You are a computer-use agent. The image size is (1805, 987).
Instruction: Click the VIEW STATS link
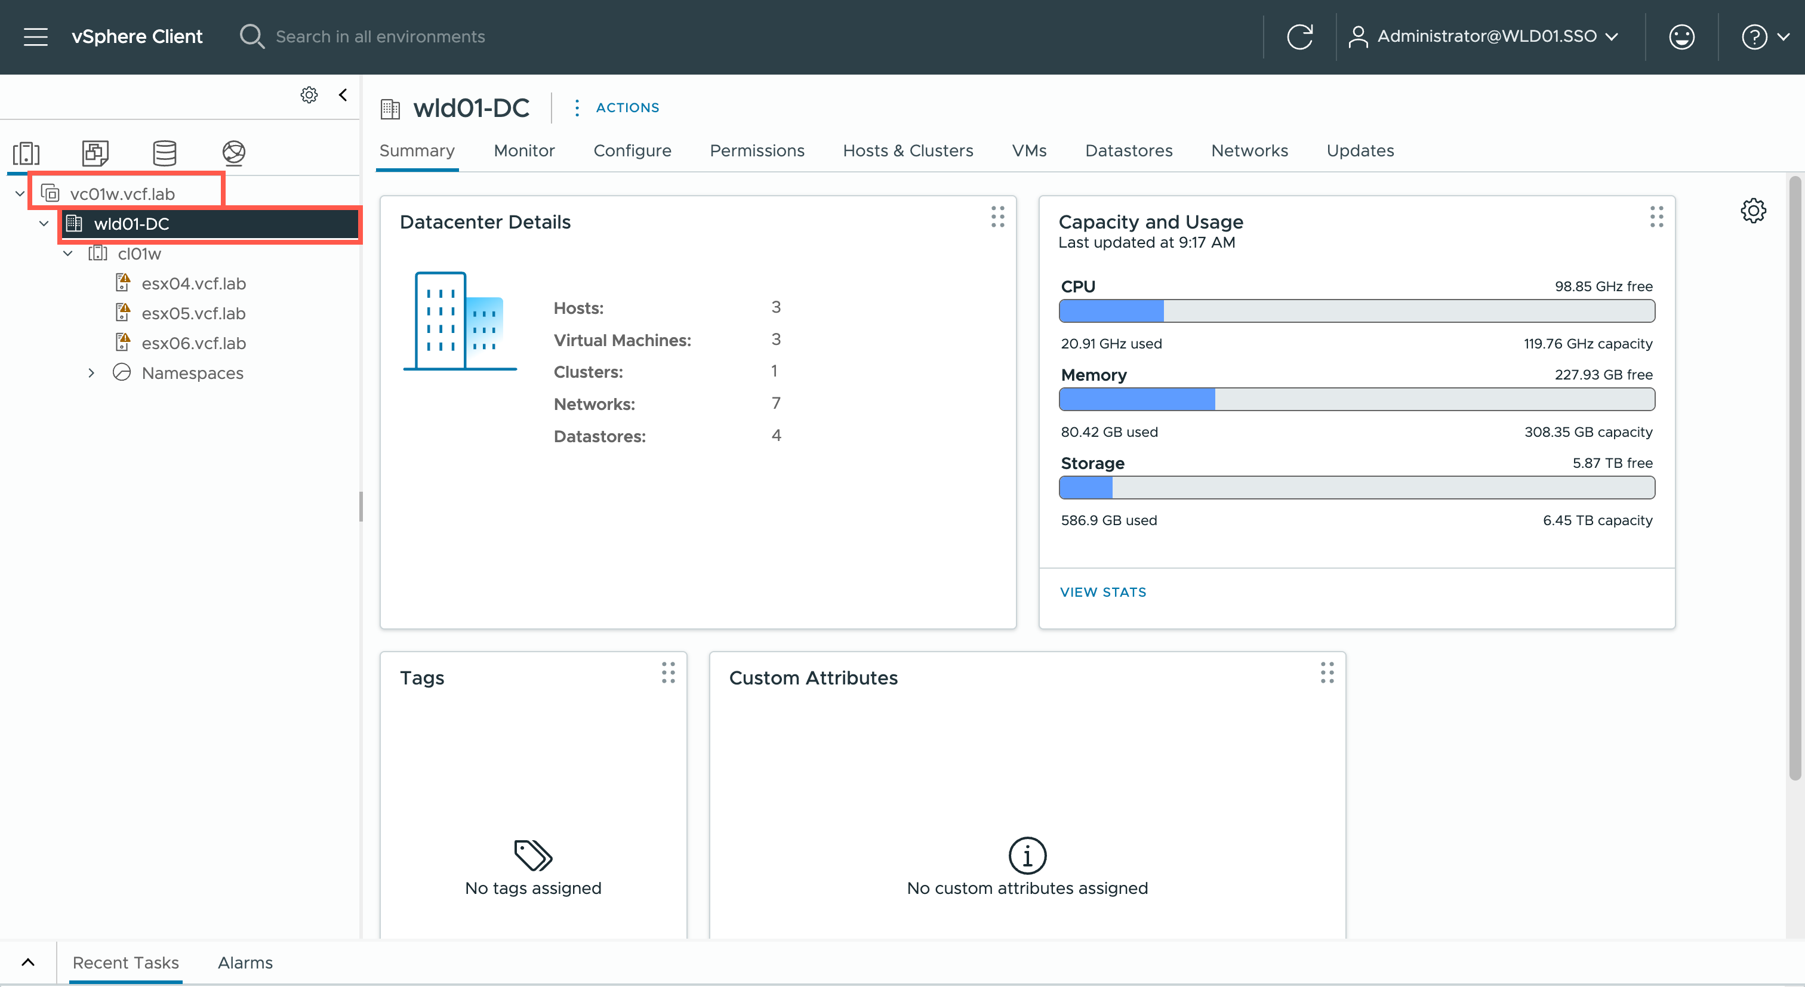pos(1103,592)
